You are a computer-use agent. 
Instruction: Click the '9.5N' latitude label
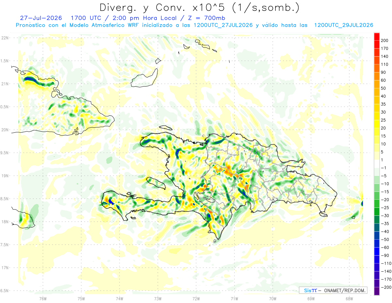(x=5, y=153)
